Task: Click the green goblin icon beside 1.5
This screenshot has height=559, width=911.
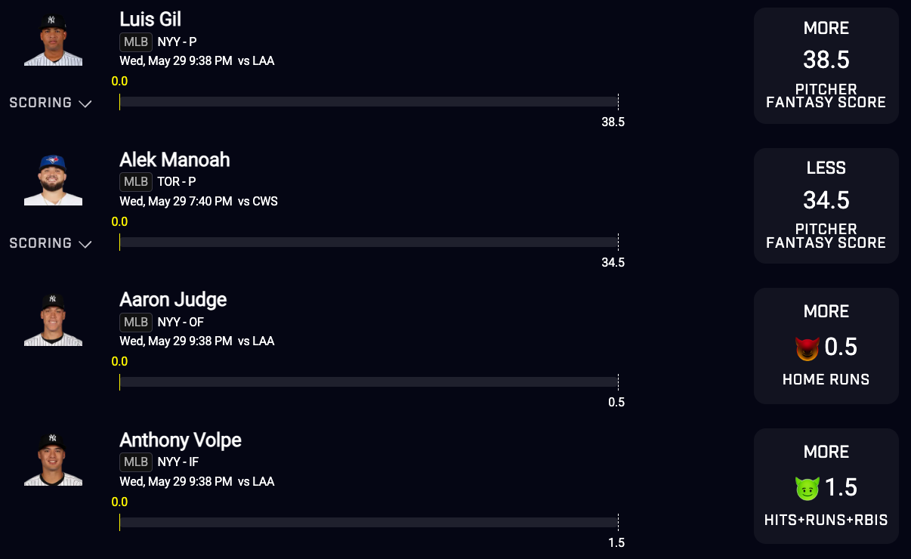Action: click(x=808, y=489)
